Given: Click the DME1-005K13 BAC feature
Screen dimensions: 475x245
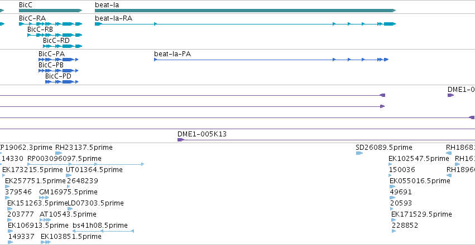Looking at the screenshot, I should pyautogui.click(x=327, y=140).
